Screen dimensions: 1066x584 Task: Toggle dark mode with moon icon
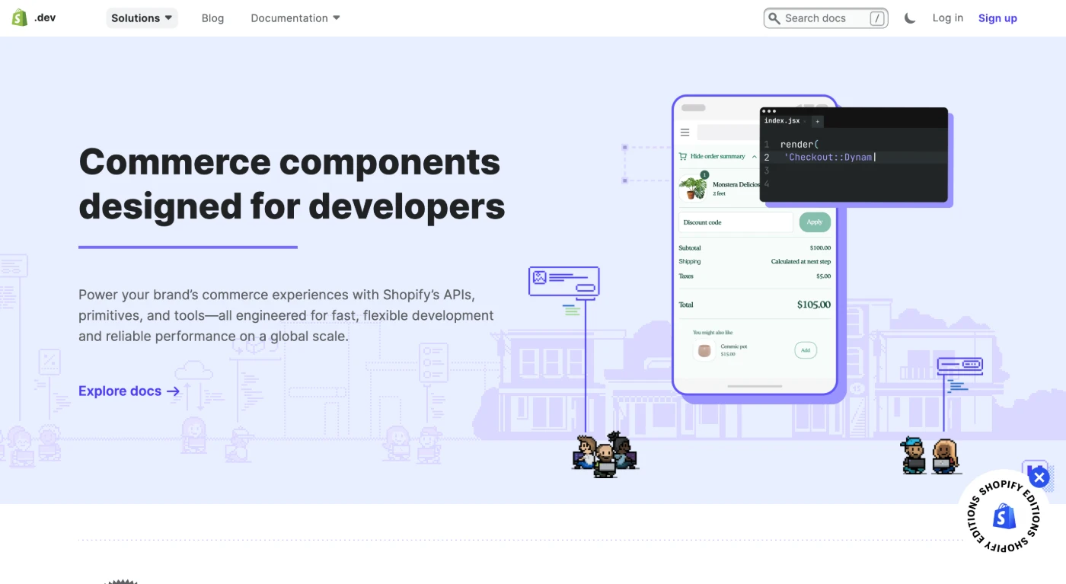click(910, 18)
